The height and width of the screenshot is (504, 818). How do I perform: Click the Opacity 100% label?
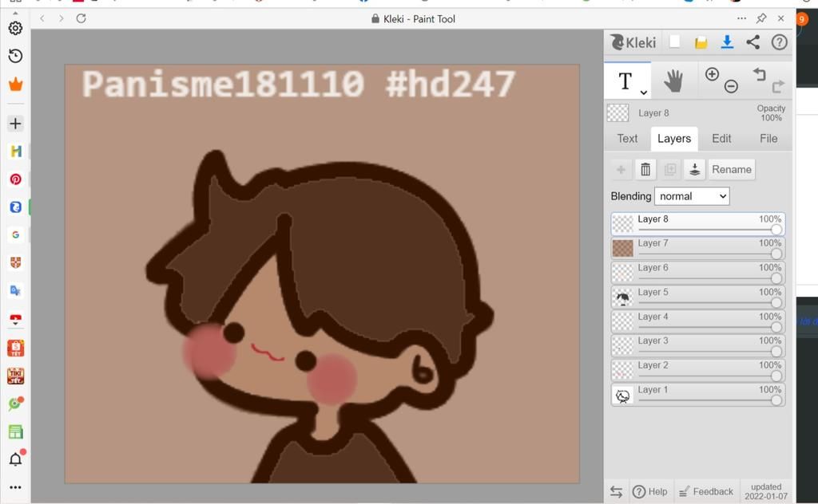[x=771, y=113]
